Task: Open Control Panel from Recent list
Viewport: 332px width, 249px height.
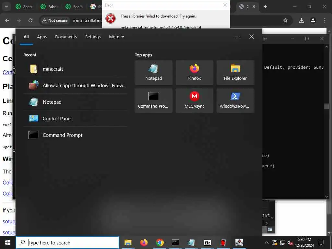Action: (75, 119)
